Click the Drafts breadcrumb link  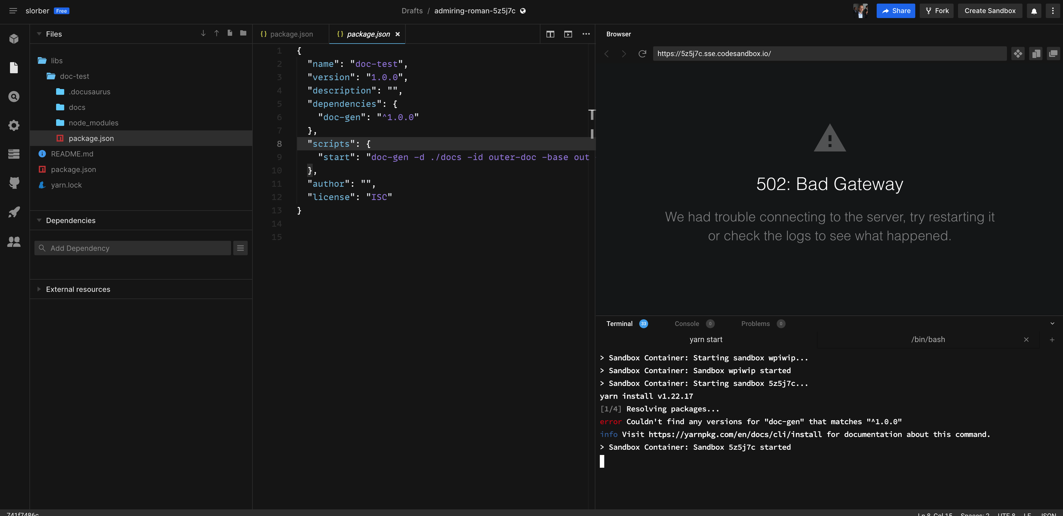pyautogui.click(x=412, y=11)
